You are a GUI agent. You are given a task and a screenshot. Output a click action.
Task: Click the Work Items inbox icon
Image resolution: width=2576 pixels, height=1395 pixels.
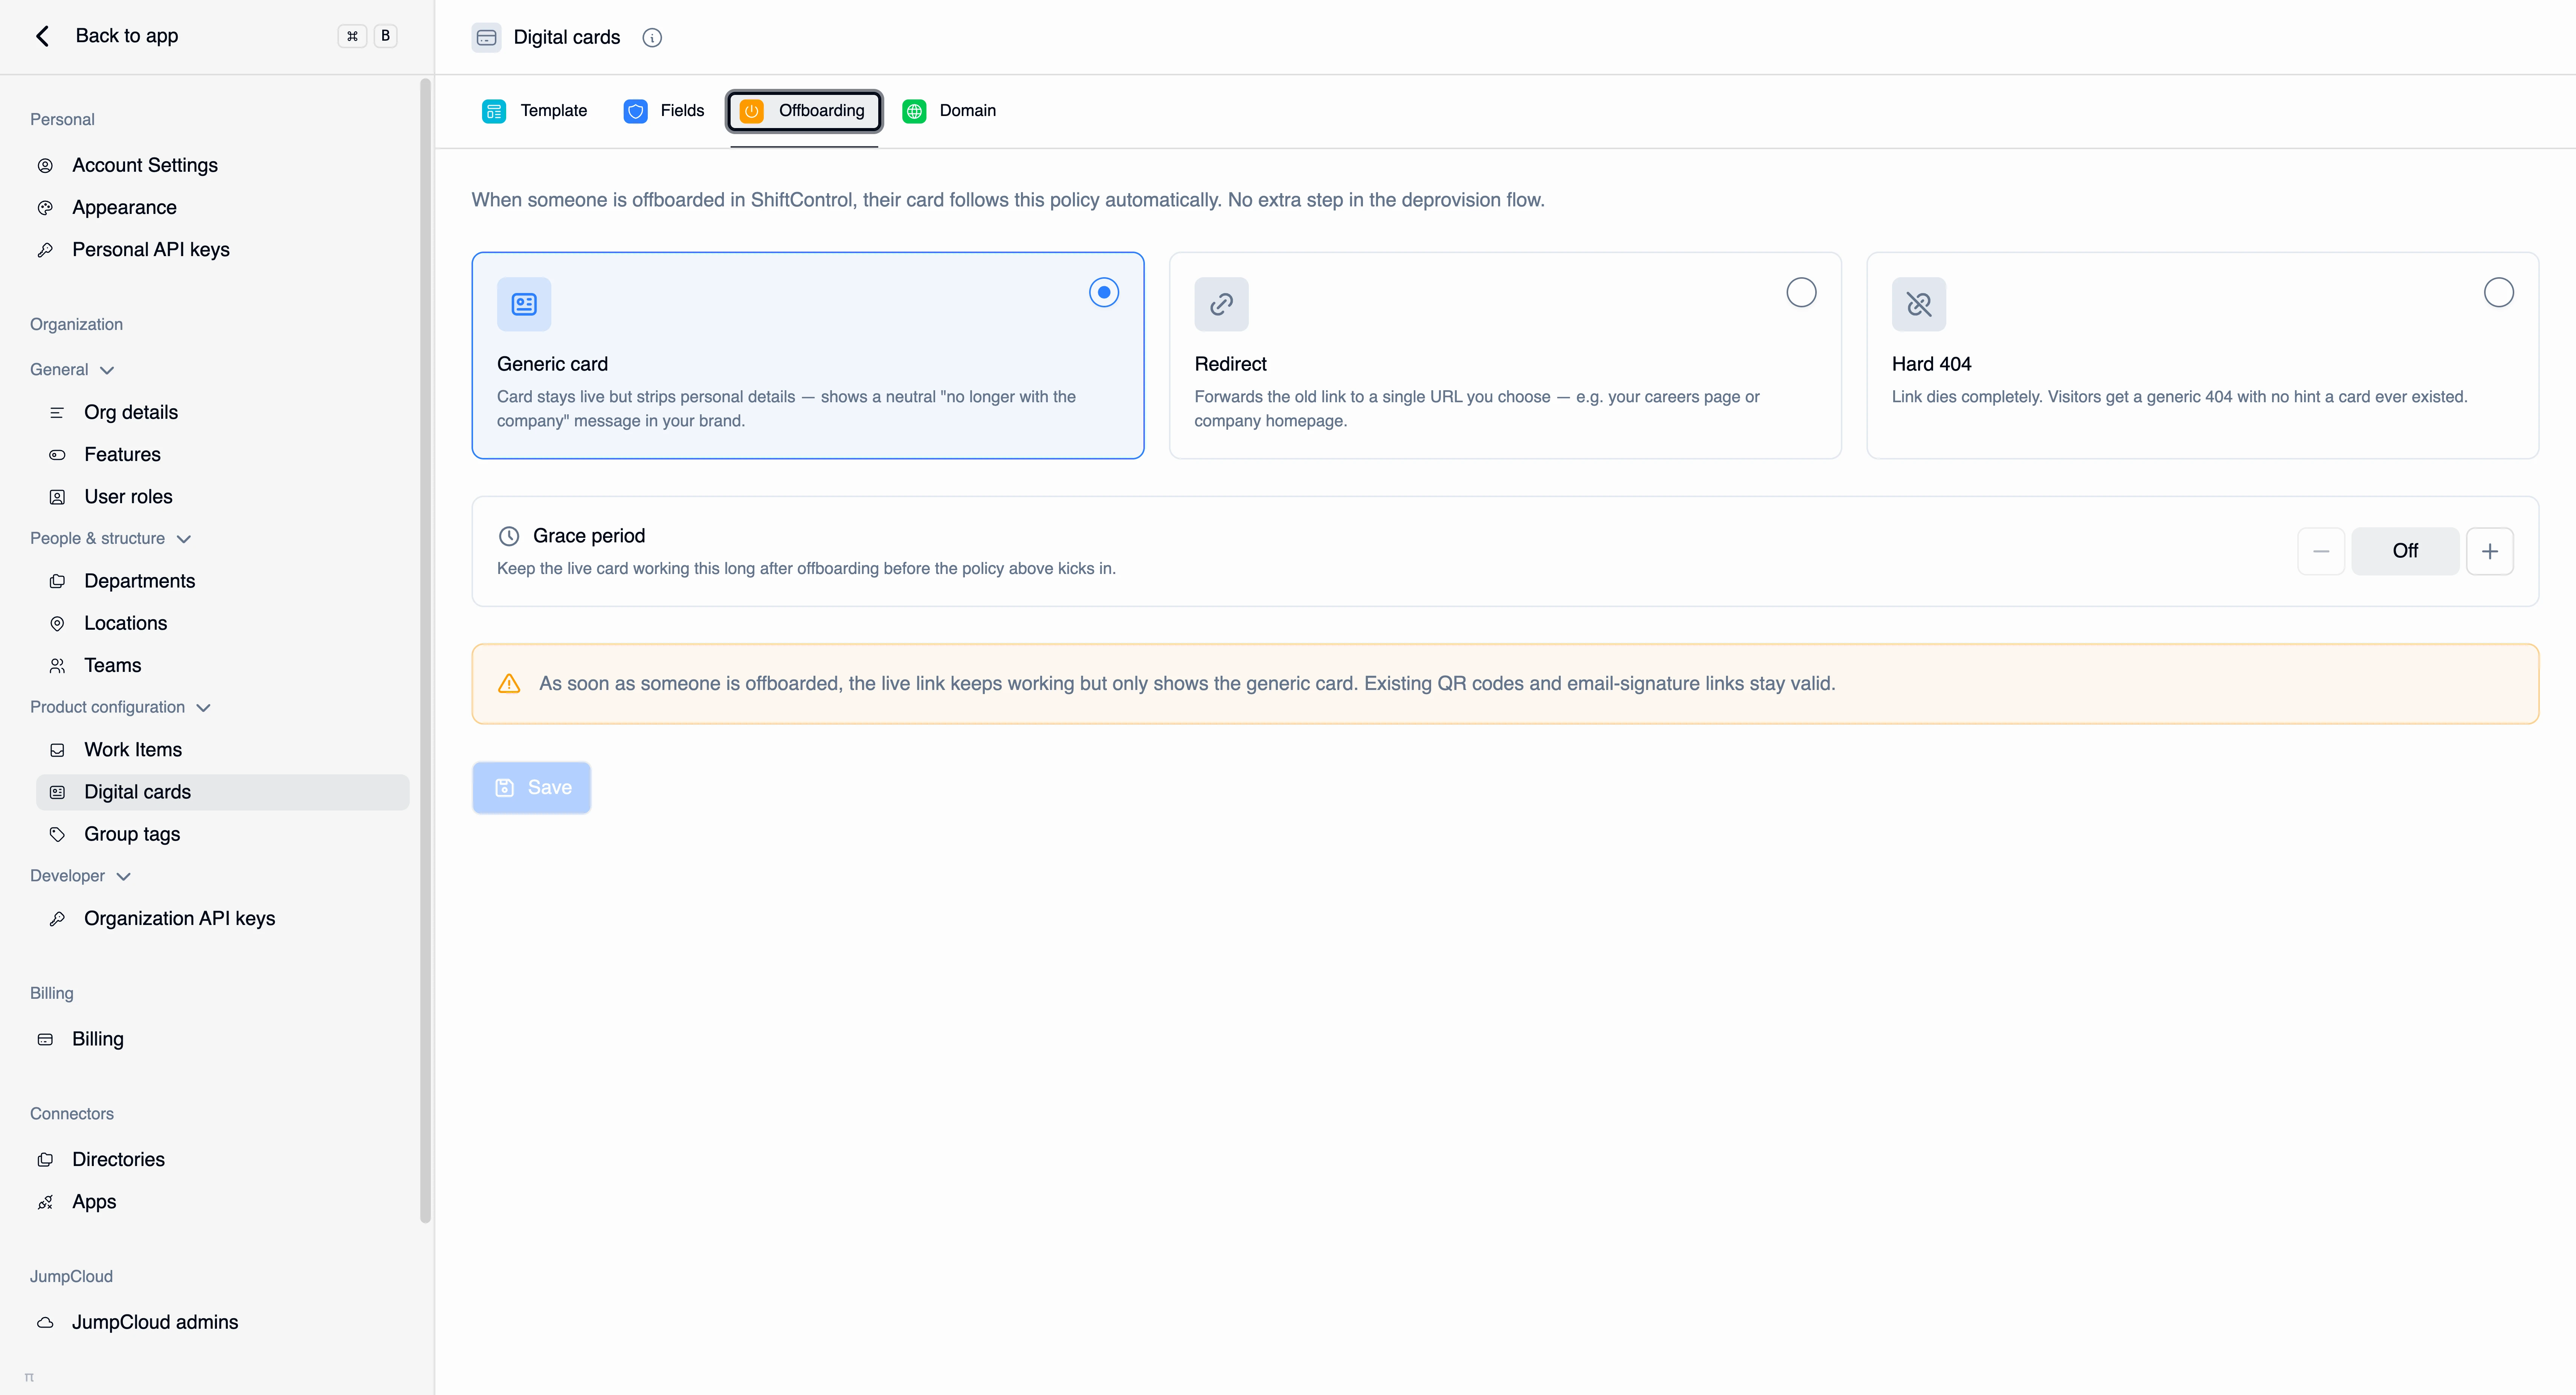pyautogui.click(x=57, y=750)
